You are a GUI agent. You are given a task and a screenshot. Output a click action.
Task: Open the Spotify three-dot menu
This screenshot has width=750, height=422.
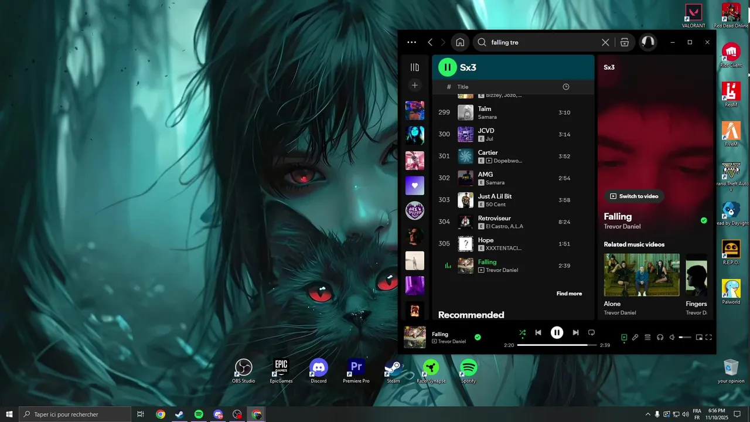tap(411, 42)
